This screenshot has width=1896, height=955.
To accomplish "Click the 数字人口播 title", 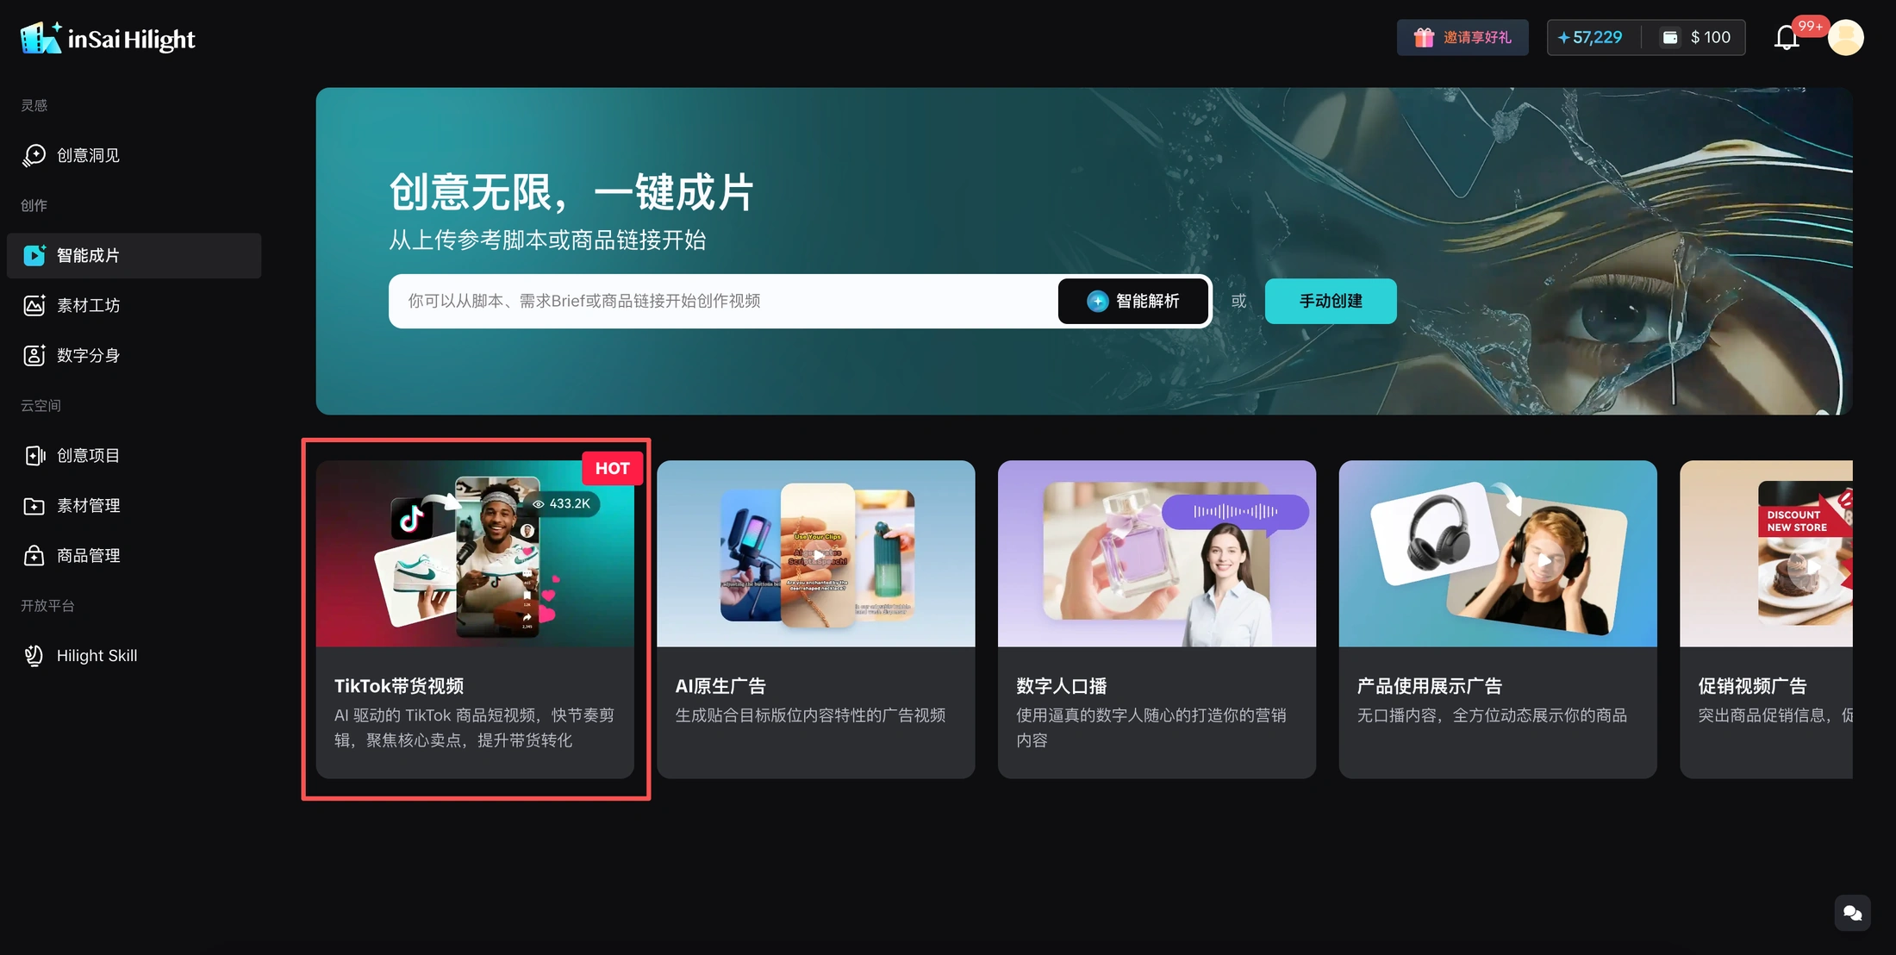I will pyautogui.click(x=1062, y=686).
